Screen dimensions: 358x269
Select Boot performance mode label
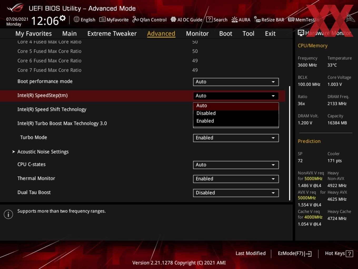[x=45, y=81]
